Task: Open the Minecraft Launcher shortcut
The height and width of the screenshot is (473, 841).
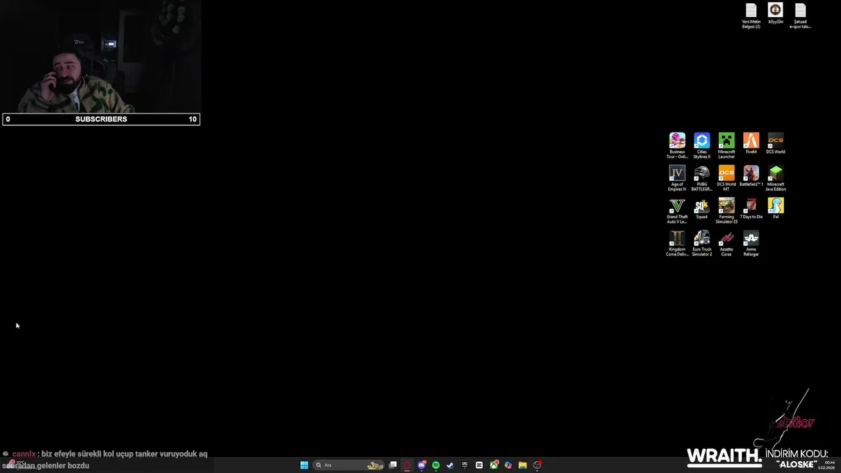Action: pos(726,146)
